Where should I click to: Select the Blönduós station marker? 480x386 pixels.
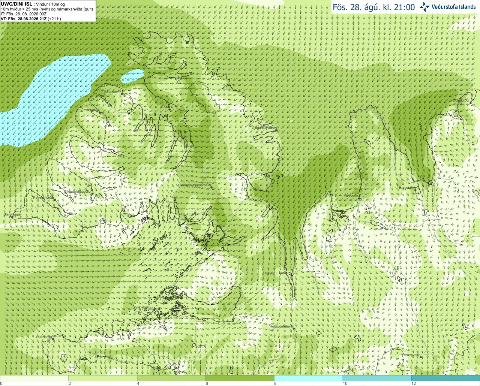[359, 198]
